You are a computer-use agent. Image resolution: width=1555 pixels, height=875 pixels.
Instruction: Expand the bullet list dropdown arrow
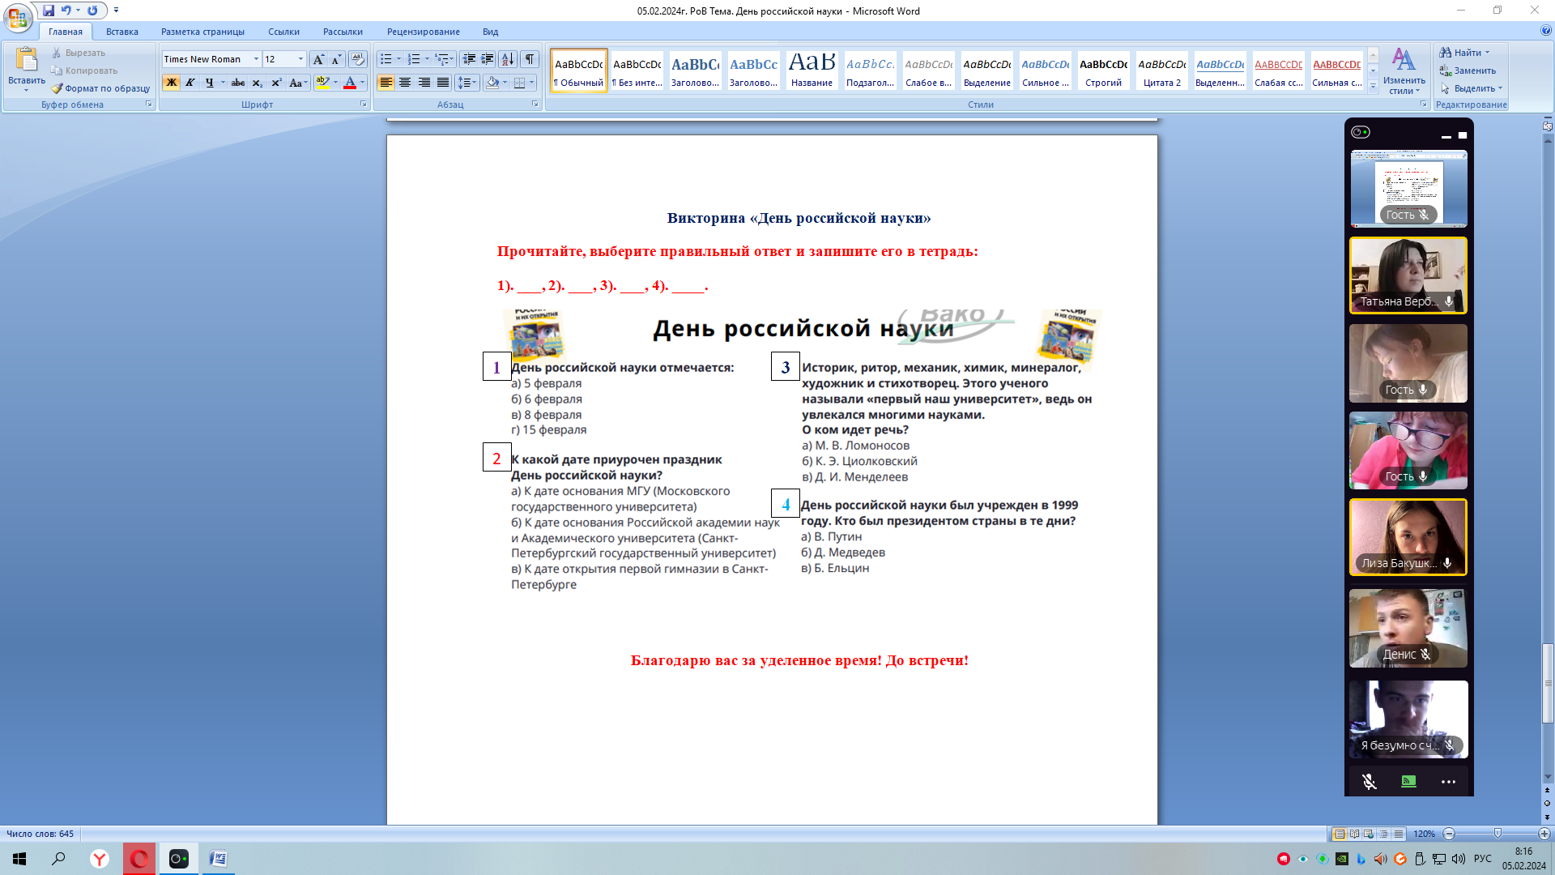398,59
